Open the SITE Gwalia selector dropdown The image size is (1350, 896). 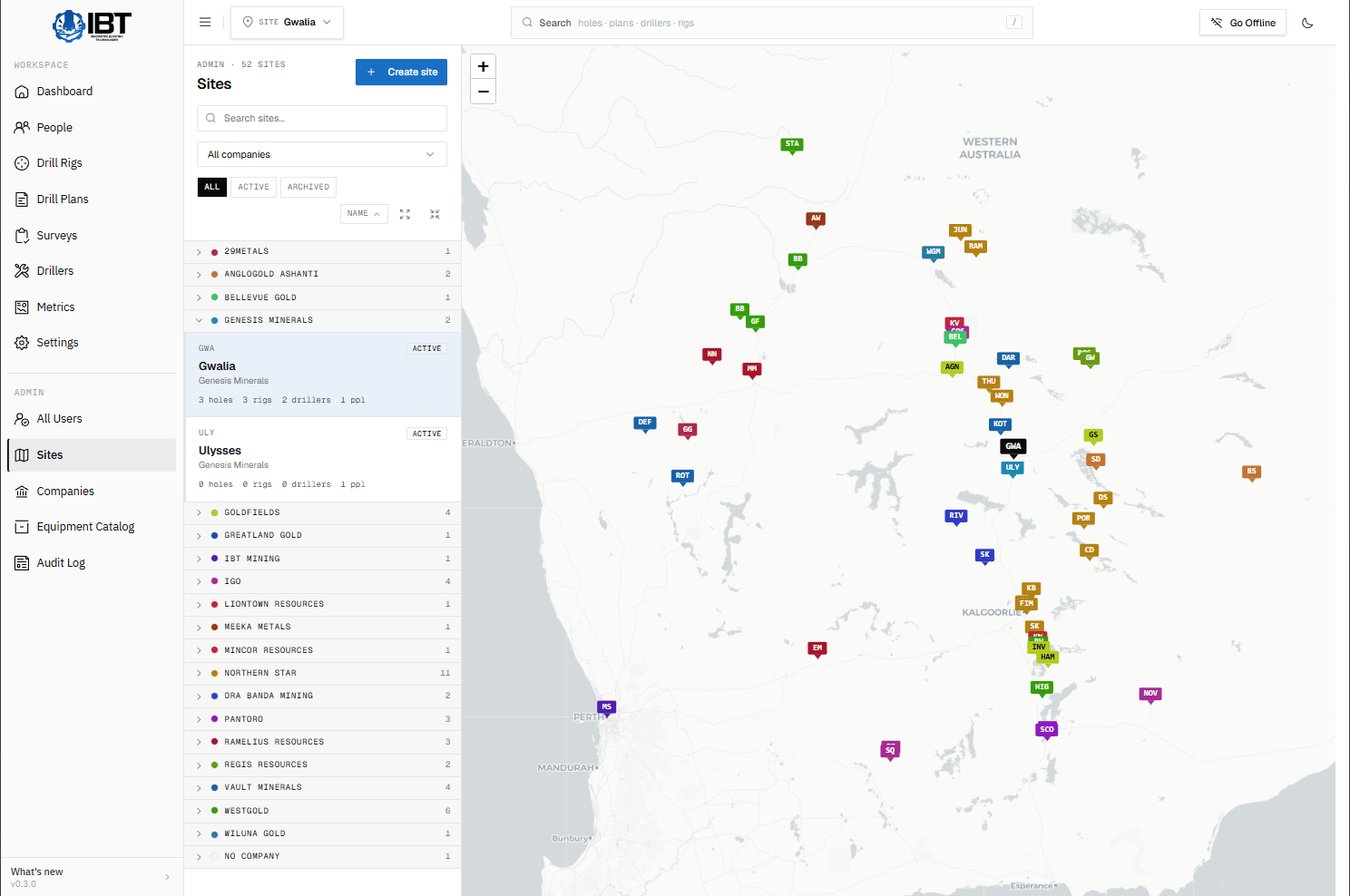click(x=287, y=23)
